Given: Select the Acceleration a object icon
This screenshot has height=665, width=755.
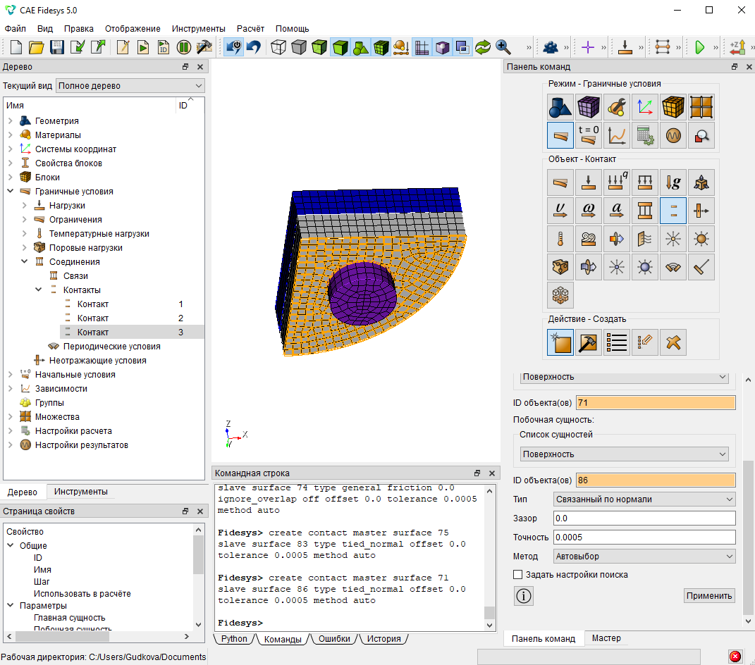Looking at the screenshot, I should [x=616, y=211].
